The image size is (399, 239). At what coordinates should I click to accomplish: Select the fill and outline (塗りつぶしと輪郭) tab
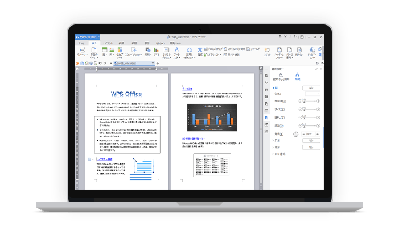pos(281,77)
